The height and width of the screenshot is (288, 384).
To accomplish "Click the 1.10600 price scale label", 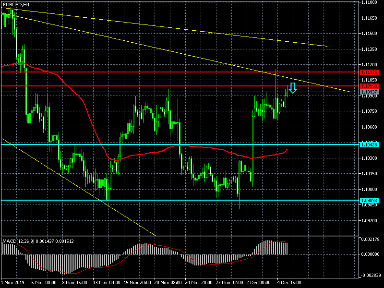I will point(369,127).
